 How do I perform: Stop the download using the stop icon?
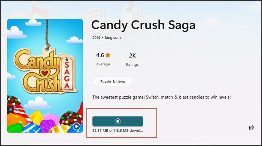click(x=118, y=121)
